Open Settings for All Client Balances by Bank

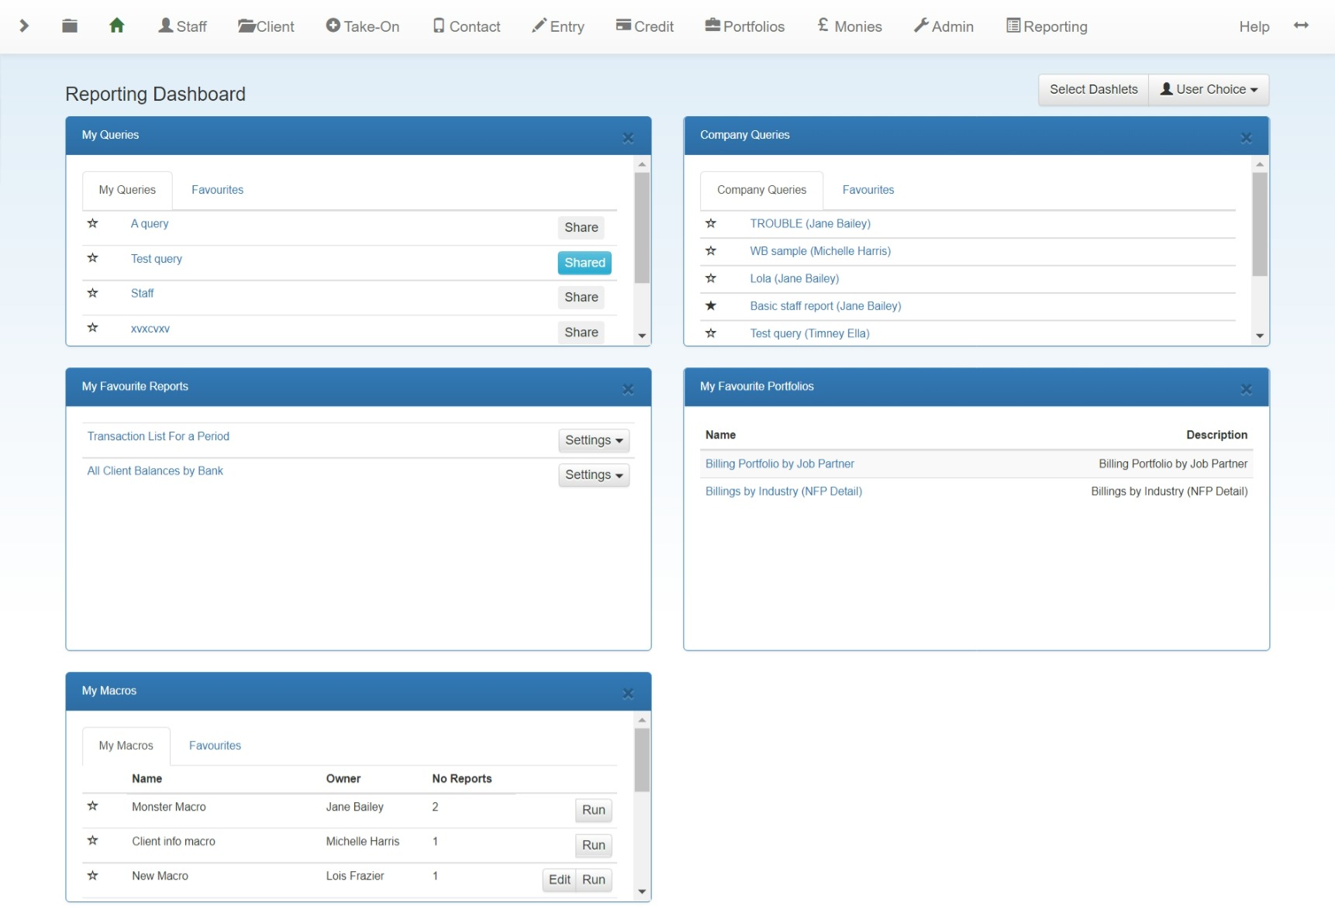coord(593,474)
